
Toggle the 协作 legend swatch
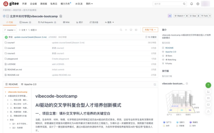point(164,126)
